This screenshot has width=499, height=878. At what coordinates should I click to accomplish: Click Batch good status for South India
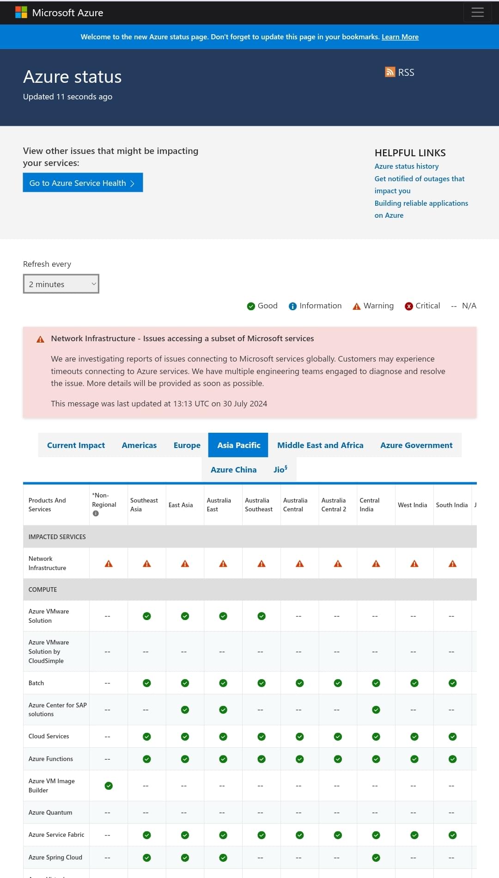pos(453,683)
